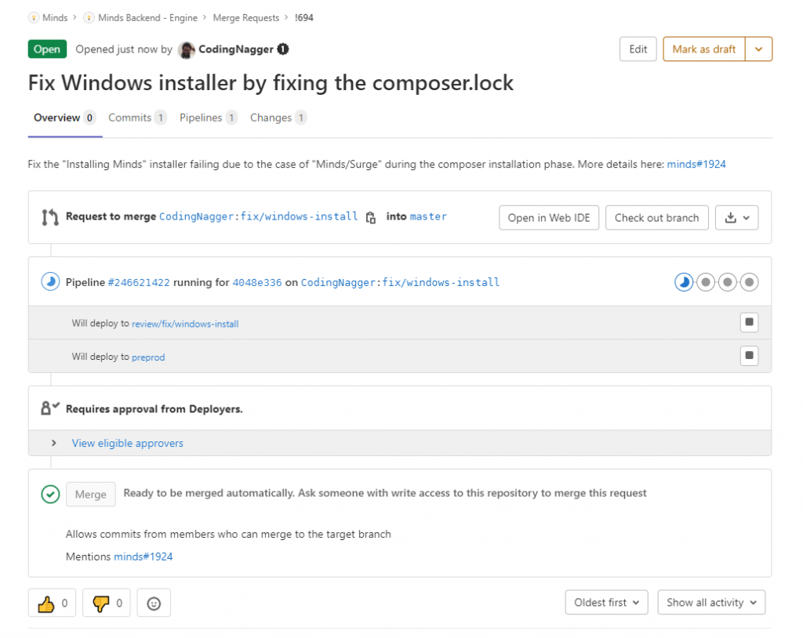Open CodingNagger's avatar profile

pyautogui.click(x=187, y=49)
